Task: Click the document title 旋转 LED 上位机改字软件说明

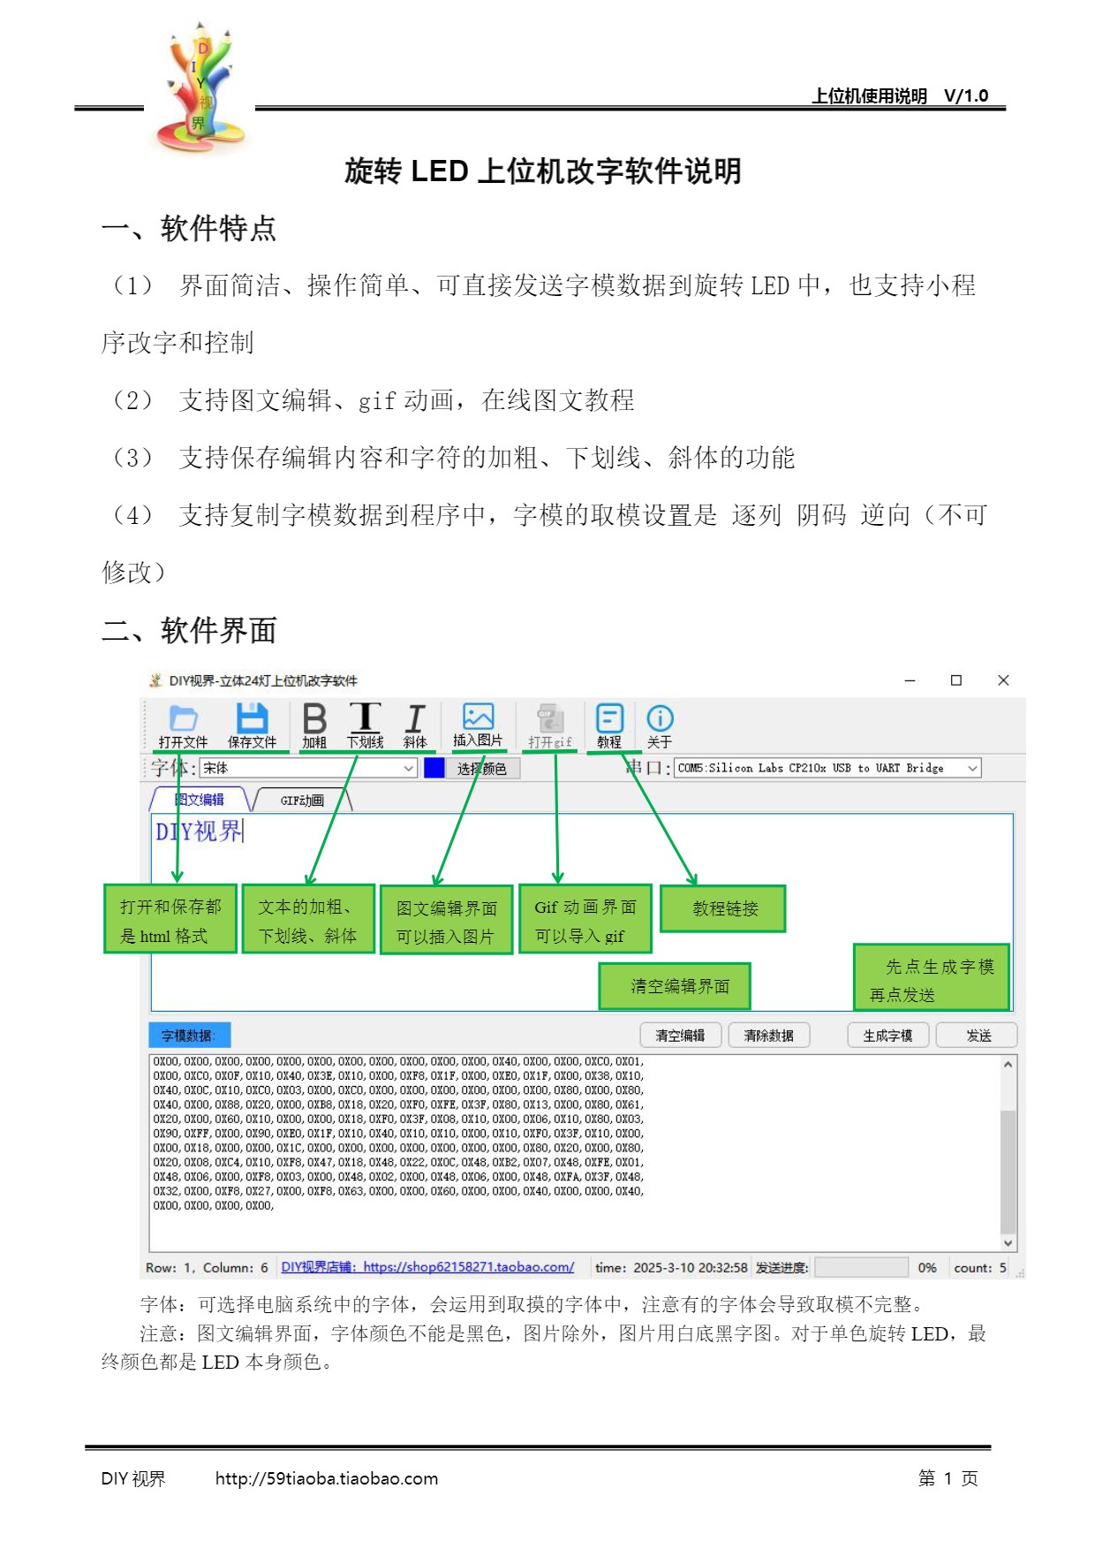Action: 542,171
